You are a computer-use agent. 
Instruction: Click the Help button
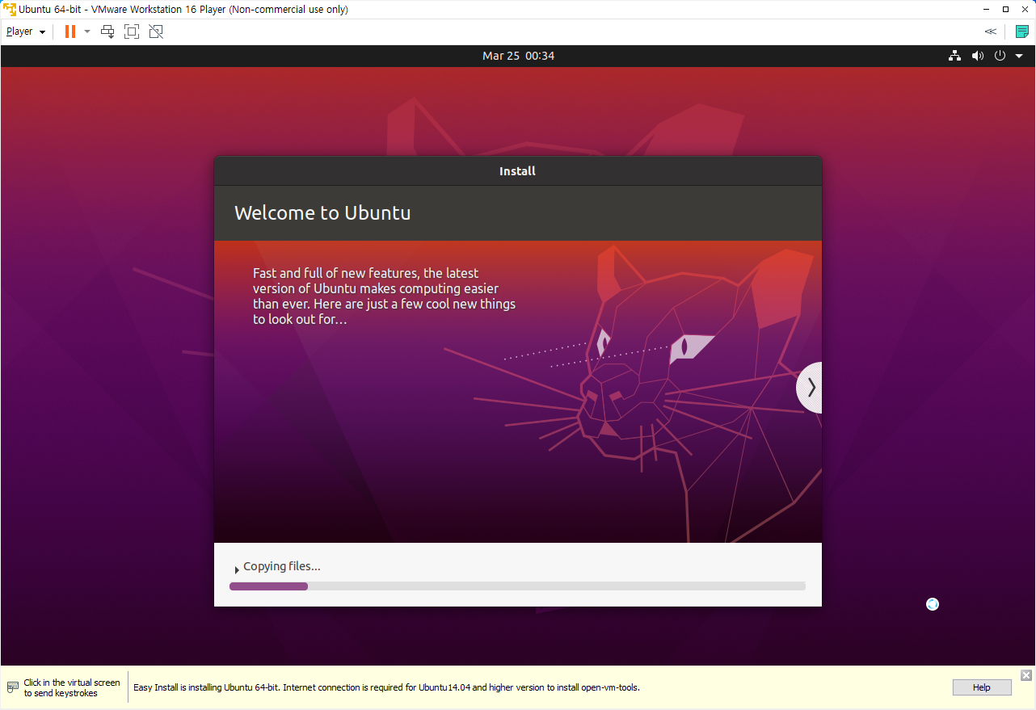click(x=981, y=687)
